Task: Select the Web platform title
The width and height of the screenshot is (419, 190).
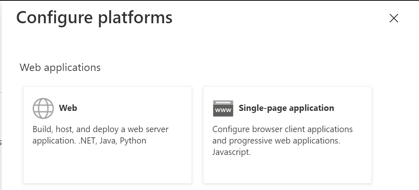Action: click(x=68, y=108)
